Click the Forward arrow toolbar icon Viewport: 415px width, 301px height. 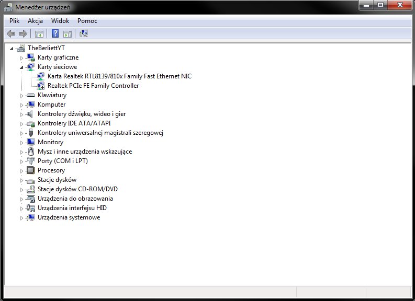tap(23, 33)
